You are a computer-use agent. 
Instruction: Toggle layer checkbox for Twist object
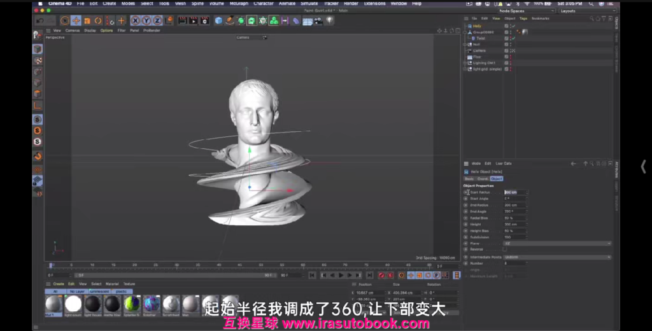(506, 38)
